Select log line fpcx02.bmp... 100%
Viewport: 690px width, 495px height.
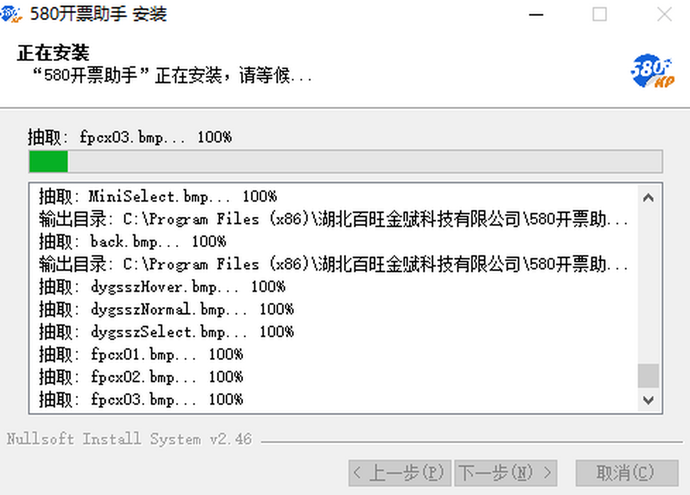pos(141,377)
